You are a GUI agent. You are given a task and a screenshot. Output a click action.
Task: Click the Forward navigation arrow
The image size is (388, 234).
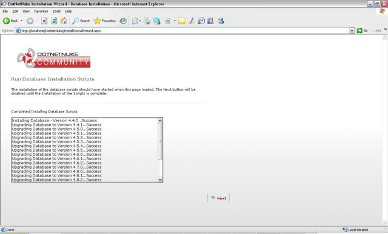30,21
